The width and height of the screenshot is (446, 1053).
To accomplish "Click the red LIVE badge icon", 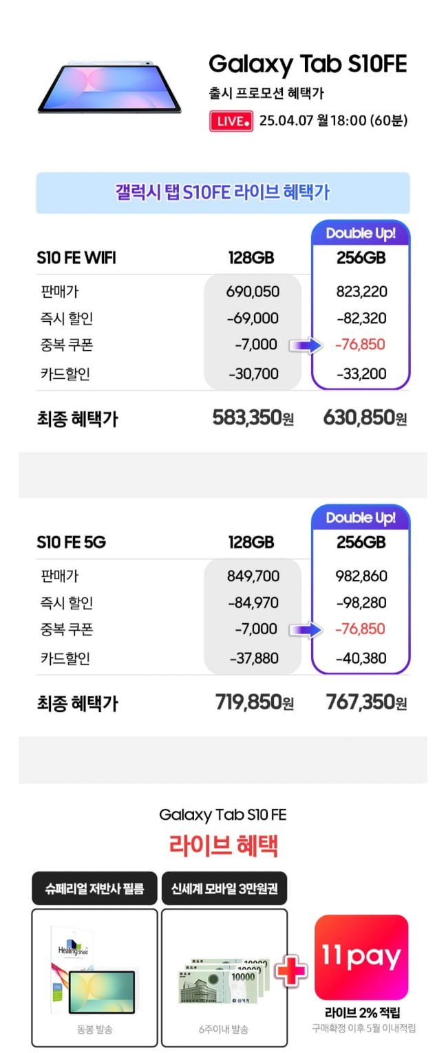I will point(231,121).
